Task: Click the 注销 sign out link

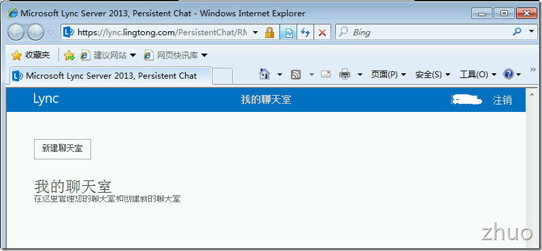Action: click(503, 100)
